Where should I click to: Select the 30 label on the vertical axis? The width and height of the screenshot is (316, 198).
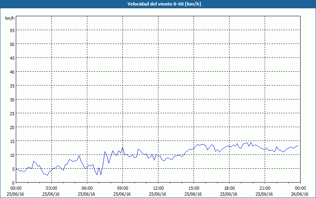pos(12,99)
